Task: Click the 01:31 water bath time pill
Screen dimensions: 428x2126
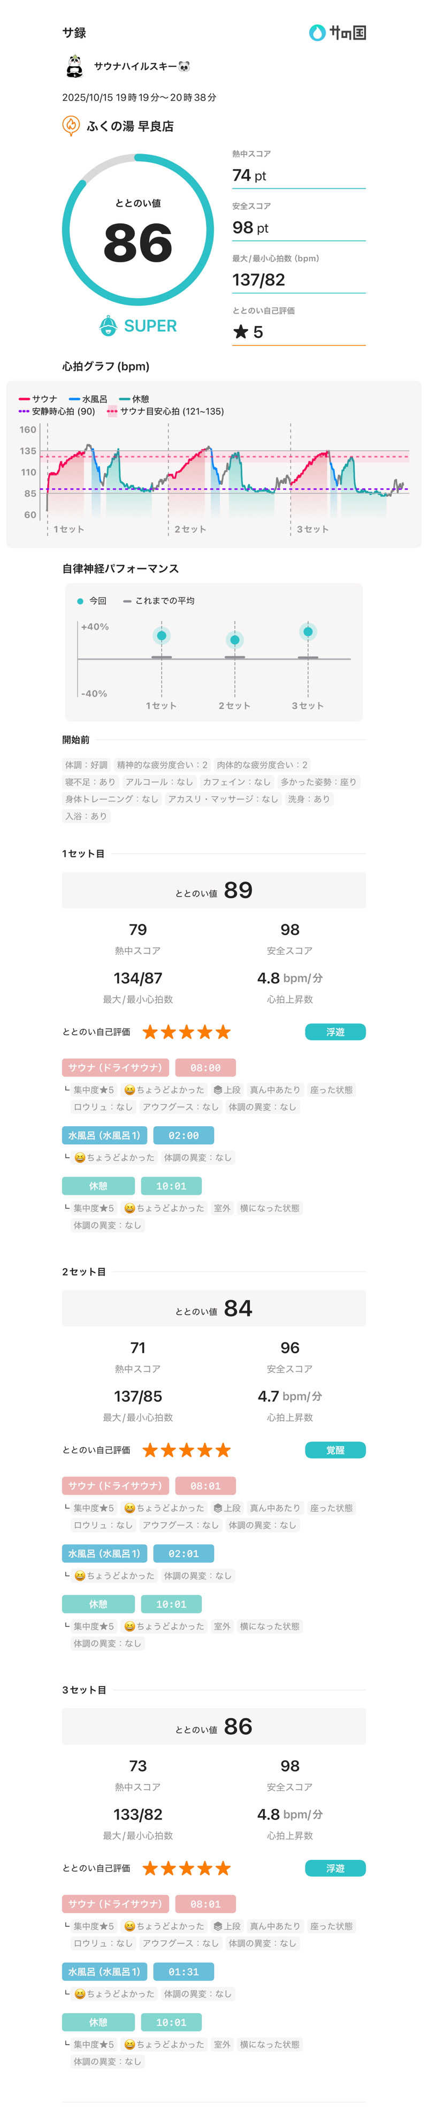Action: 183,1972
